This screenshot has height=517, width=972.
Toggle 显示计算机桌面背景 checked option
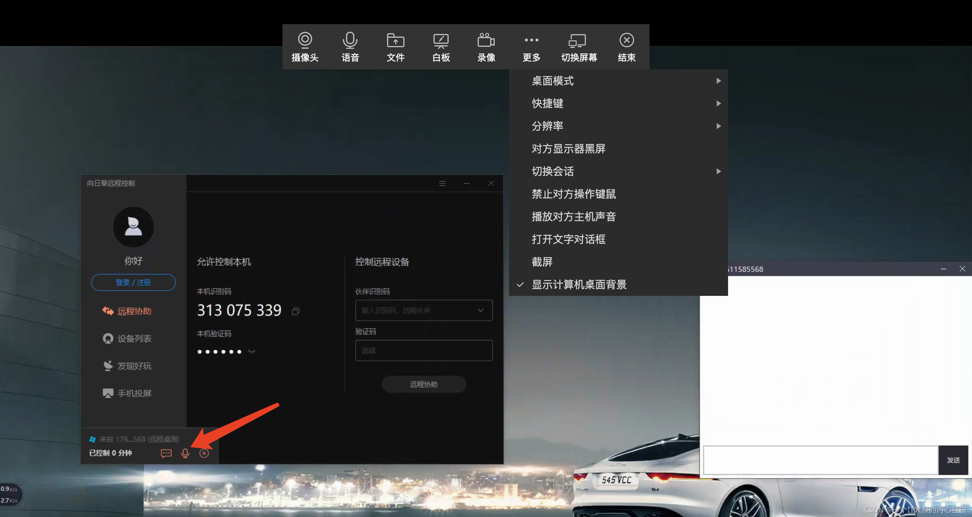tap(579, 285)
